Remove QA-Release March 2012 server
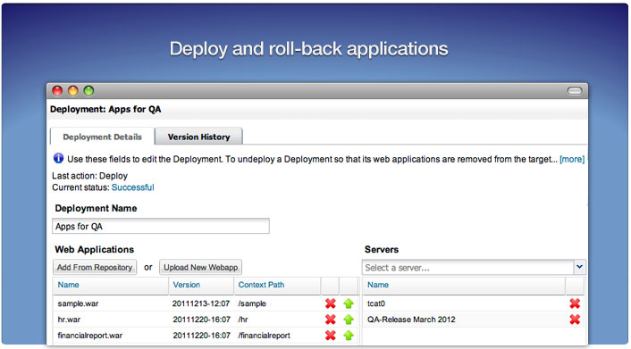Viewport: 631px width, 349px height. 575,320
